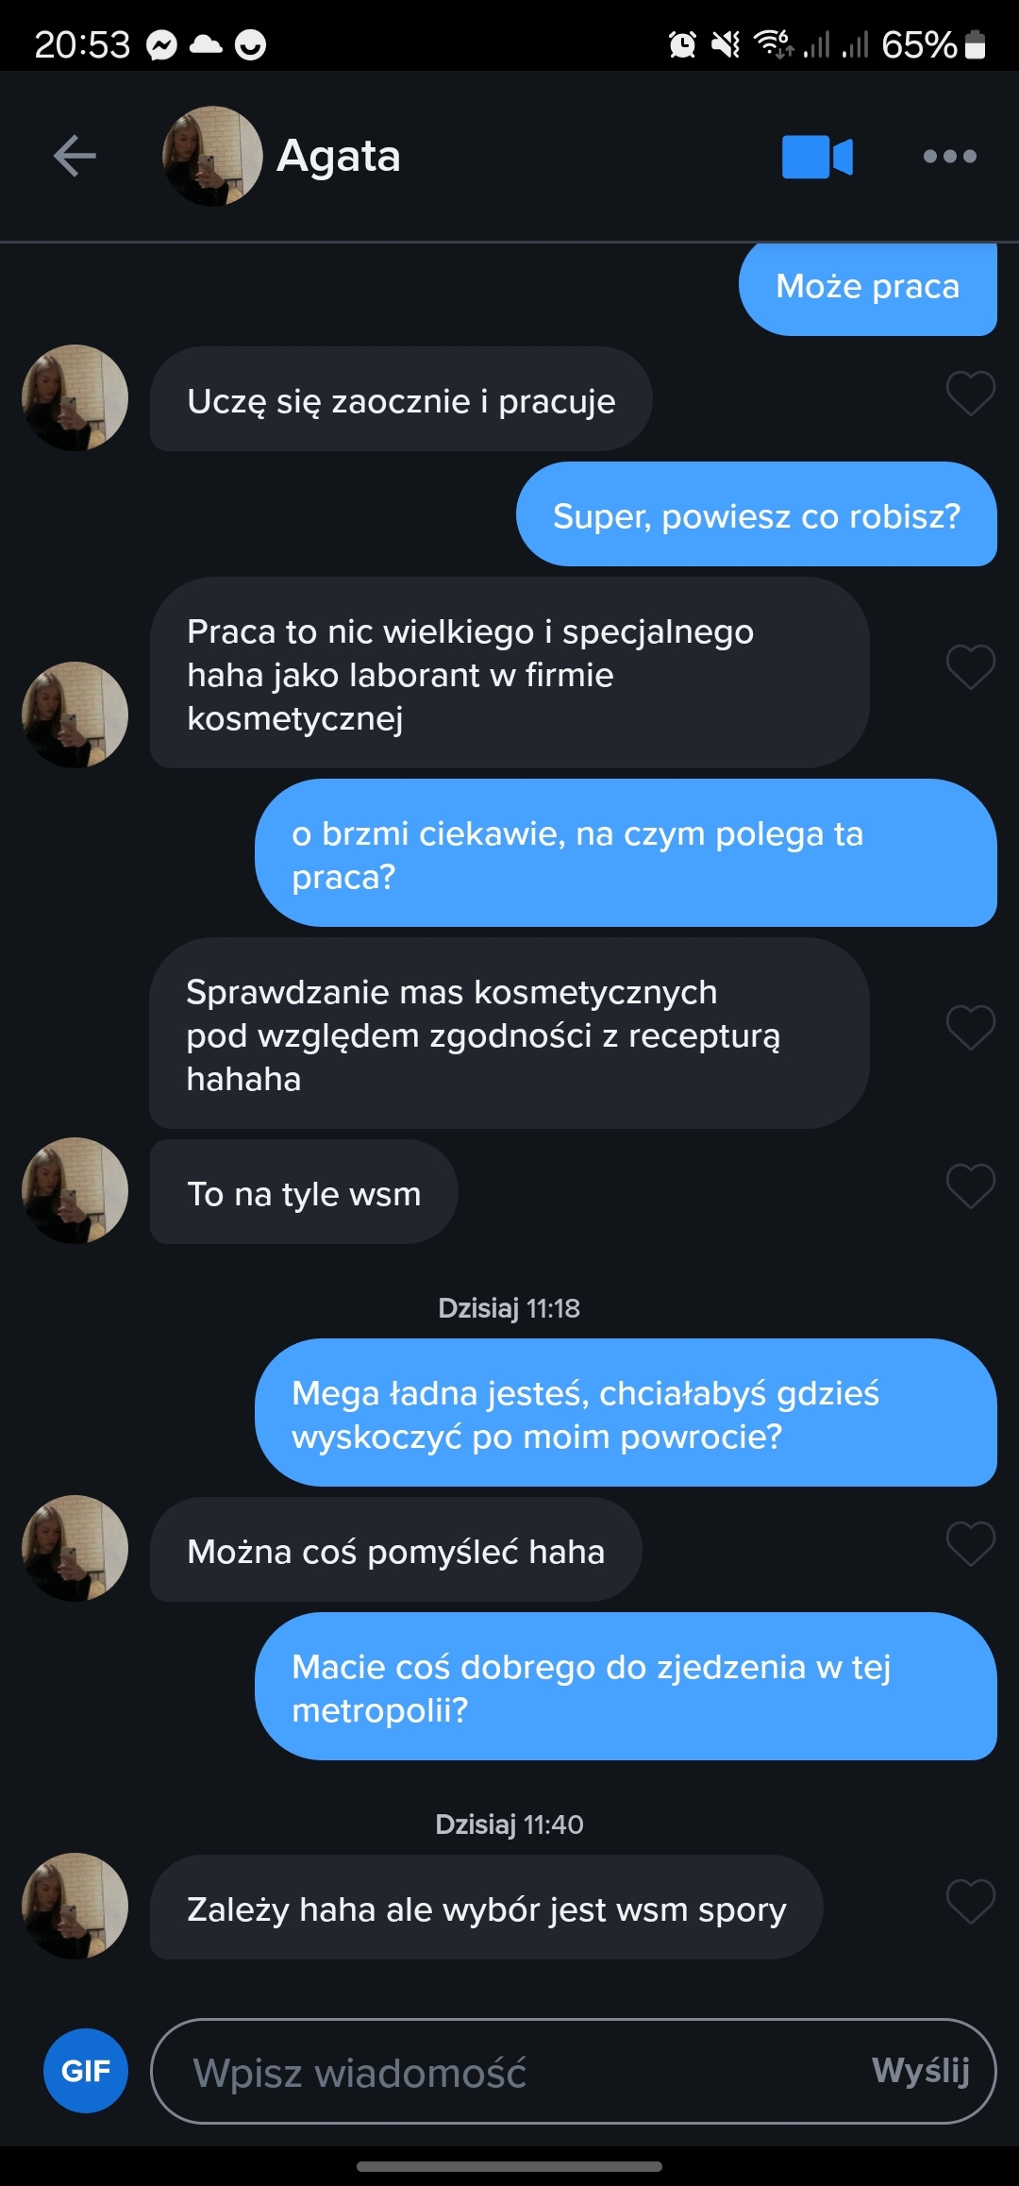The height and width of the screenshot is (2186, 1019).
Task: Tap the Wyślij send button
Action: pos(921,2071)
